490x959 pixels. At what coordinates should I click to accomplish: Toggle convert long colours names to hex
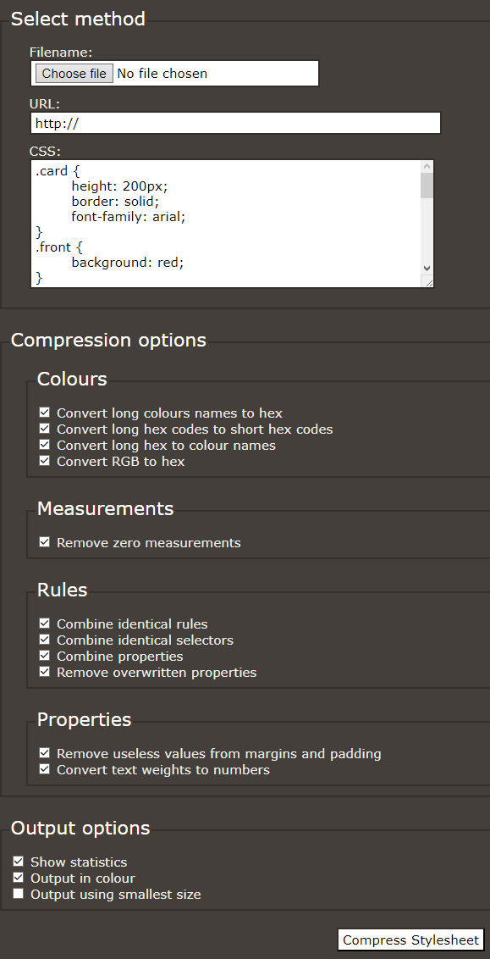44,413
